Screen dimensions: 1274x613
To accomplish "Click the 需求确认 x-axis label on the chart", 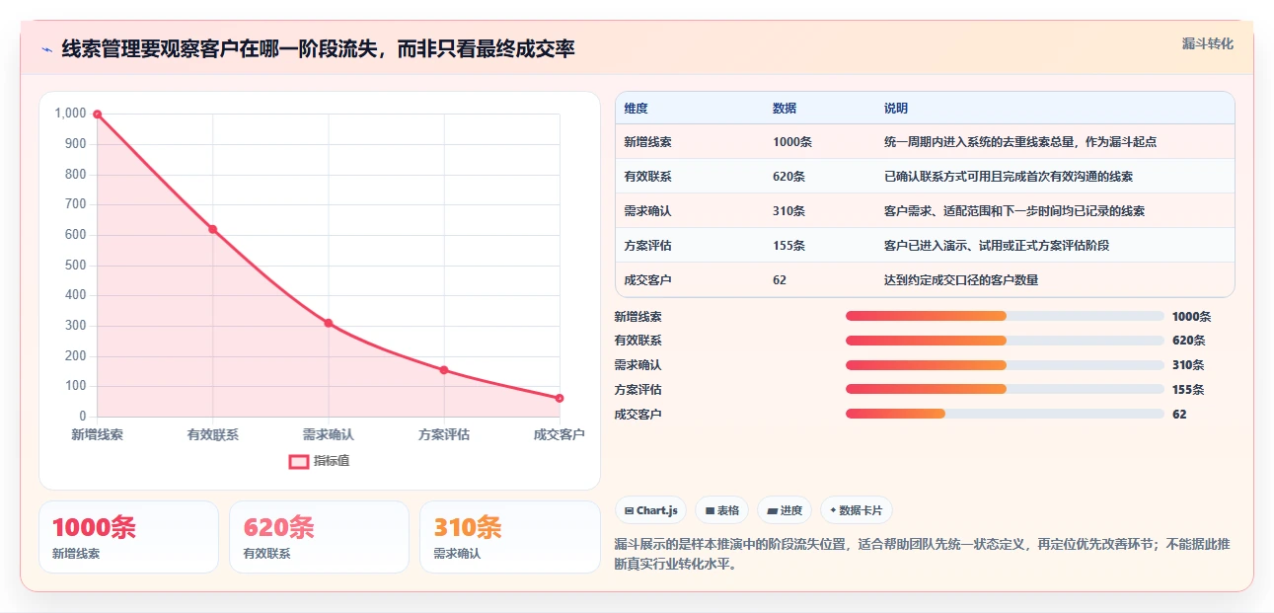I will point(329,434).
